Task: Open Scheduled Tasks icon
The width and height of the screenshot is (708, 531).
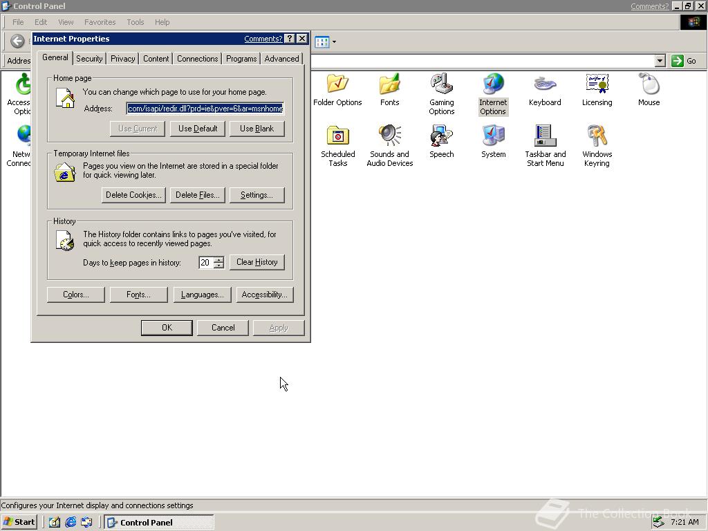Action: (337, 146)
